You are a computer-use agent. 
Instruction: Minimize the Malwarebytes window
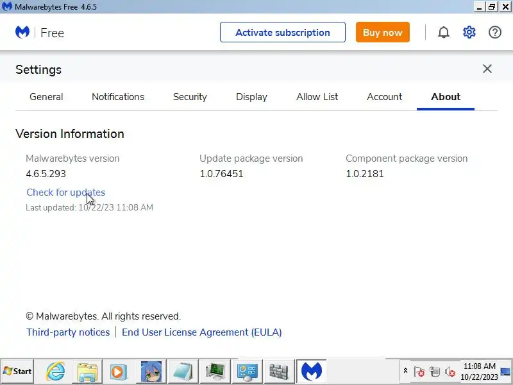tap(479, 7)
